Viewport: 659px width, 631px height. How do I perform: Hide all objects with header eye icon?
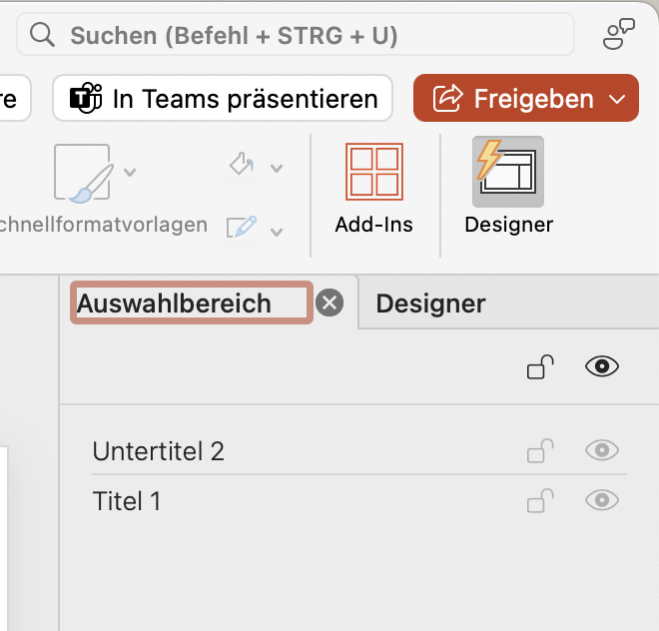pyautogui.click(x=602, y=366)
